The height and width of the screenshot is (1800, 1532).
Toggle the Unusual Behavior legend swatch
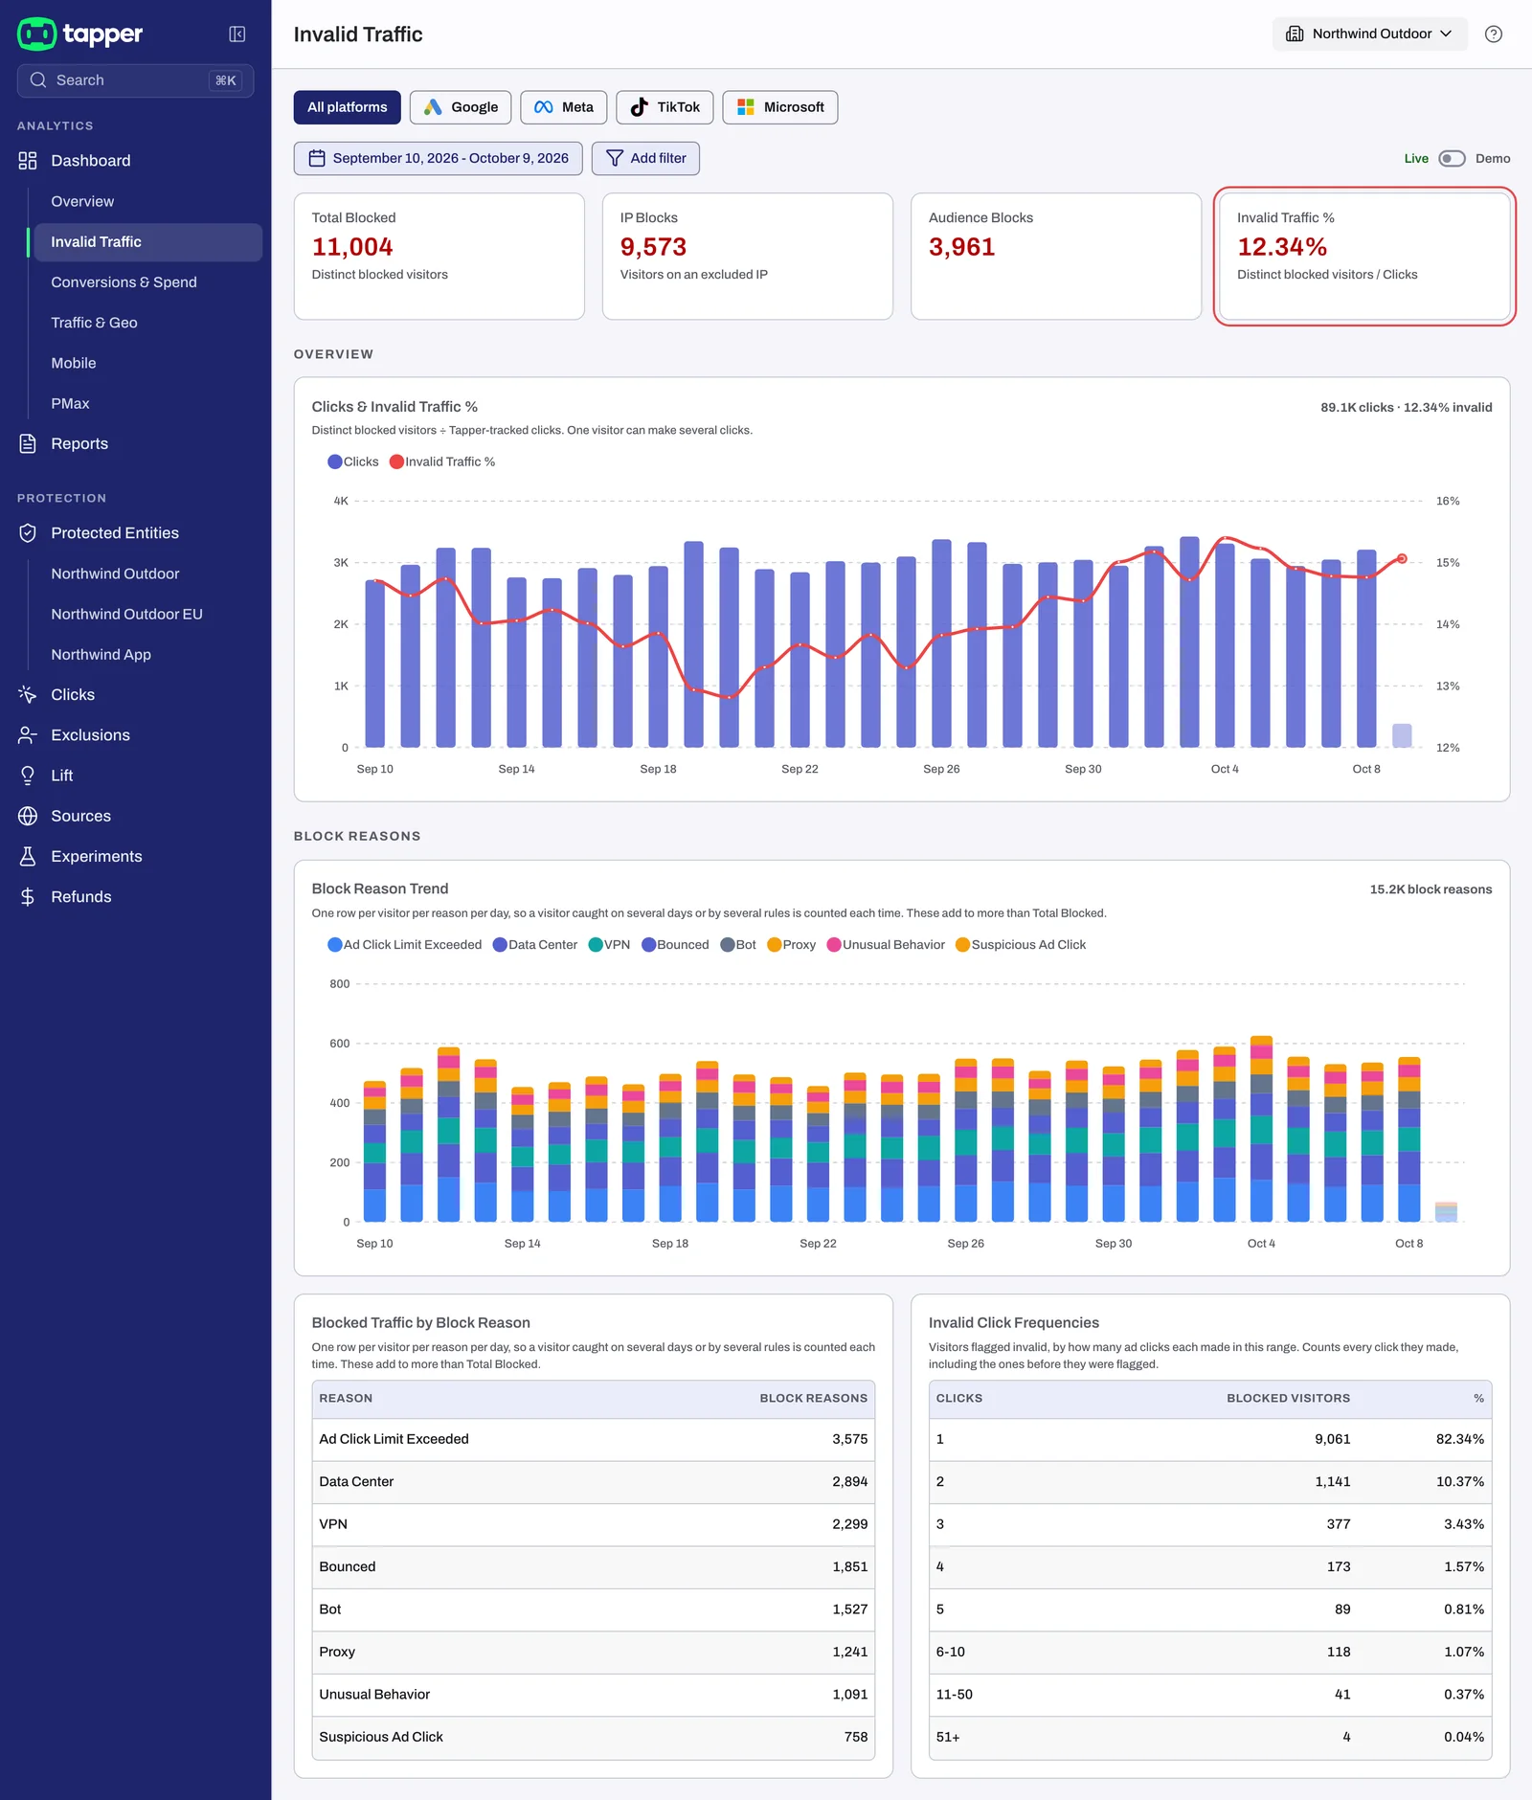coord(834,945)
